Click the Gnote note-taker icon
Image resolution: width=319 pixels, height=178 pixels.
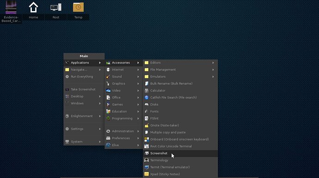pyautogui.click(x=147, y=126)
